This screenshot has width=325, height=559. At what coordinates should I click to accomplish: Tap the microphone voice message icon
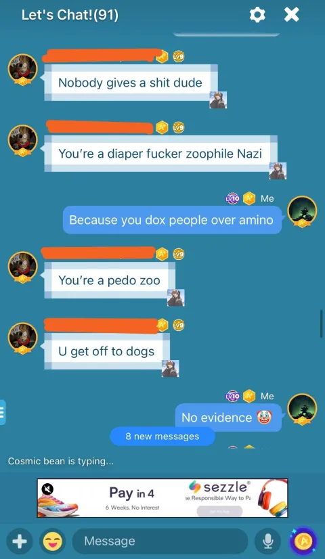267,542
